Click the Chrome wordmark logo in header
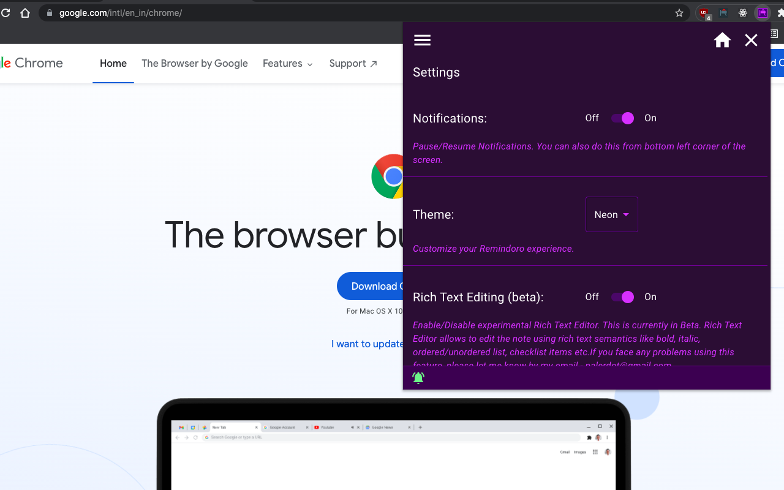 [31, 63]
